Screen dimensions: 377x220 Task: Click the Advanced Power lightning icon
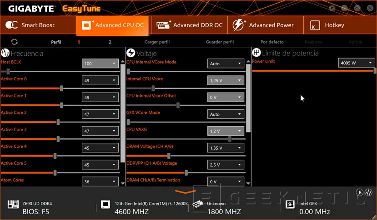[x=239, y=25]
